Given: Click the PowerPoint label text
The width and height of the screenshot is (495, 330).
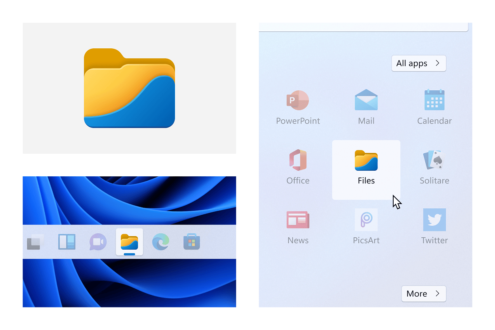Looking at the screenshot, I should [x=298, y=121].
